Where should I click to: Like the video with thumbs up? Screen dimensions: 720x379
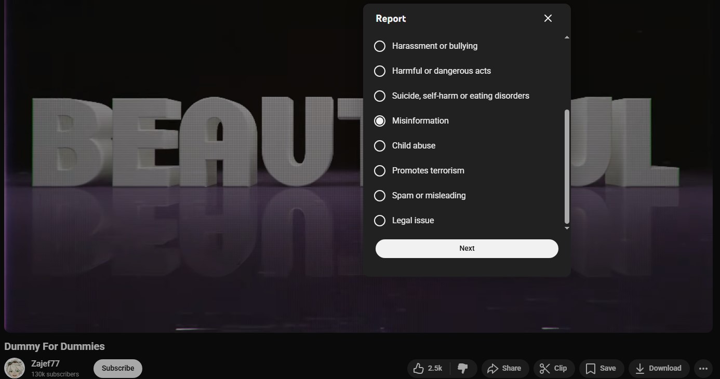429,369
